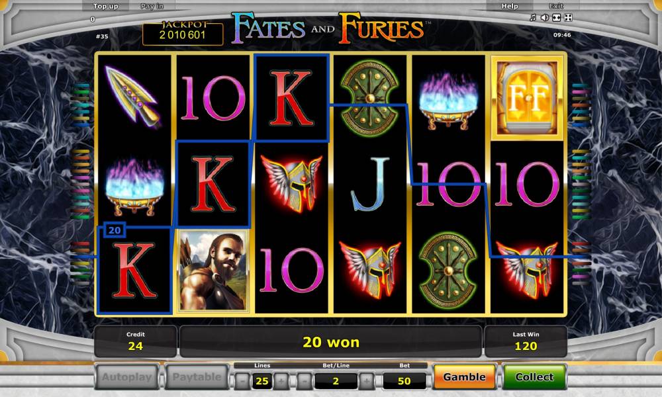Open the Top up option
Screen dimensions: 662x397
tap(105, 7)
